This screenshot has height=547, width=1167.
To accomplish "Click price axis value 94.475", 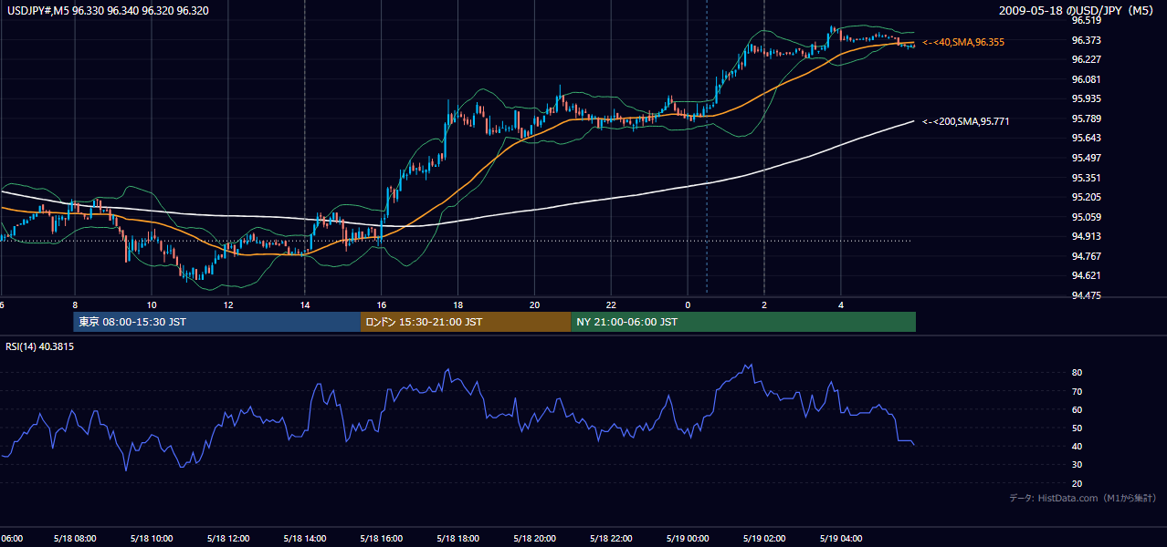I will coord(1086,295).
